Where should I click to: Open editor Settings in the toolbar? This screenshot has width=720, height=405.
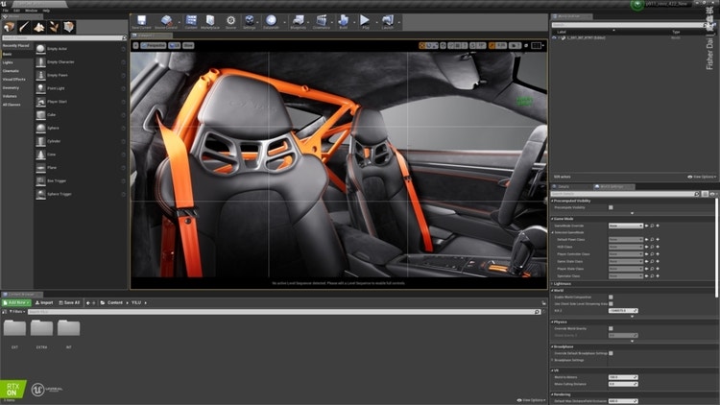250,21
